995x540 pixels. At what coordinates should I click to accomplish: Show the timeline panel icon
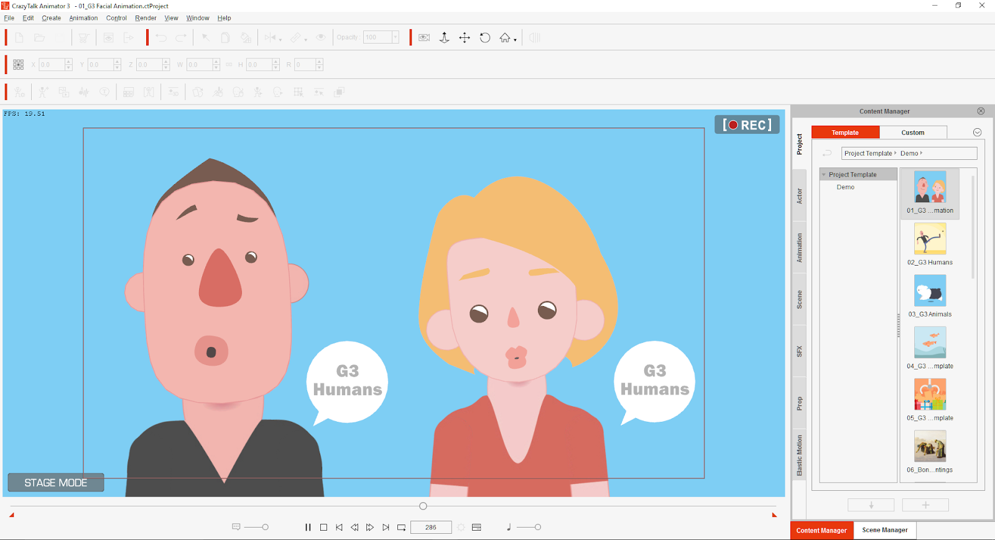point(477,528)
